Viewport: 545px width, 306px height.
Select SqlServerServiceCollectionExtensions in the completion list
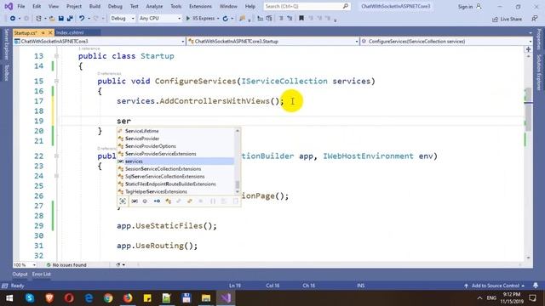point(176,177)
